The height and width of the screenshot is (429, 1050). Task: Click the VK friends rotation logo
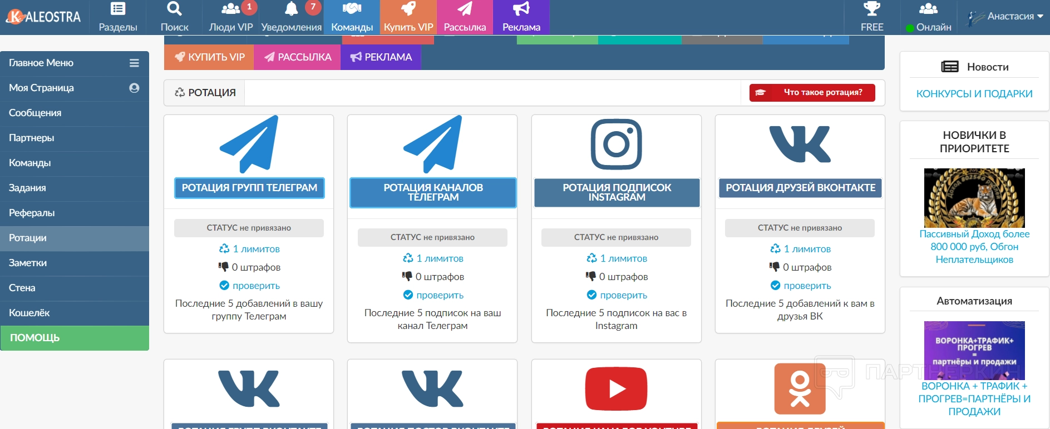(x=800, y=144)
